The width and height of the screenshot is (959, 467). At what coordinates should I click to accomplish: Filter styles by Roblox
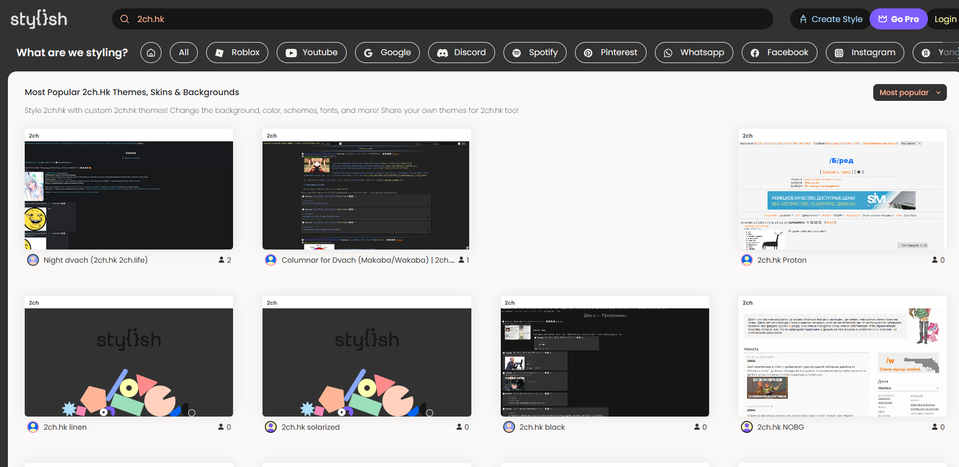237,53
